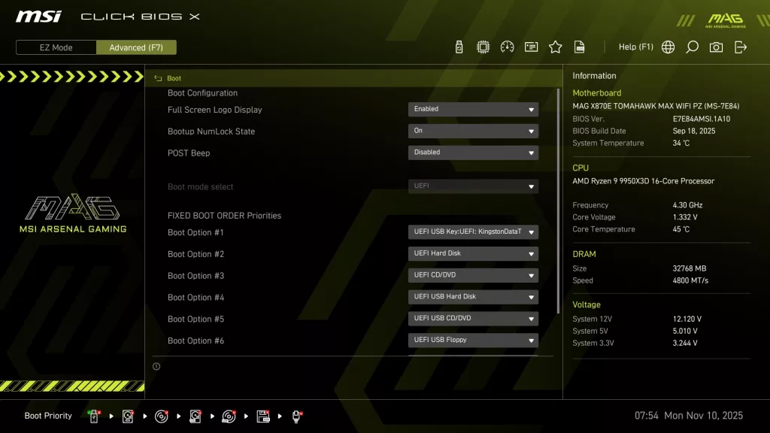Click the exit icon in the top-right

[x=740, y=46]
